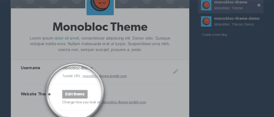The width and height of the screenshot is (274, 117).
Task: Select the monobloc-theme-demo avatar in the sidebar
Action: (206, 21)
